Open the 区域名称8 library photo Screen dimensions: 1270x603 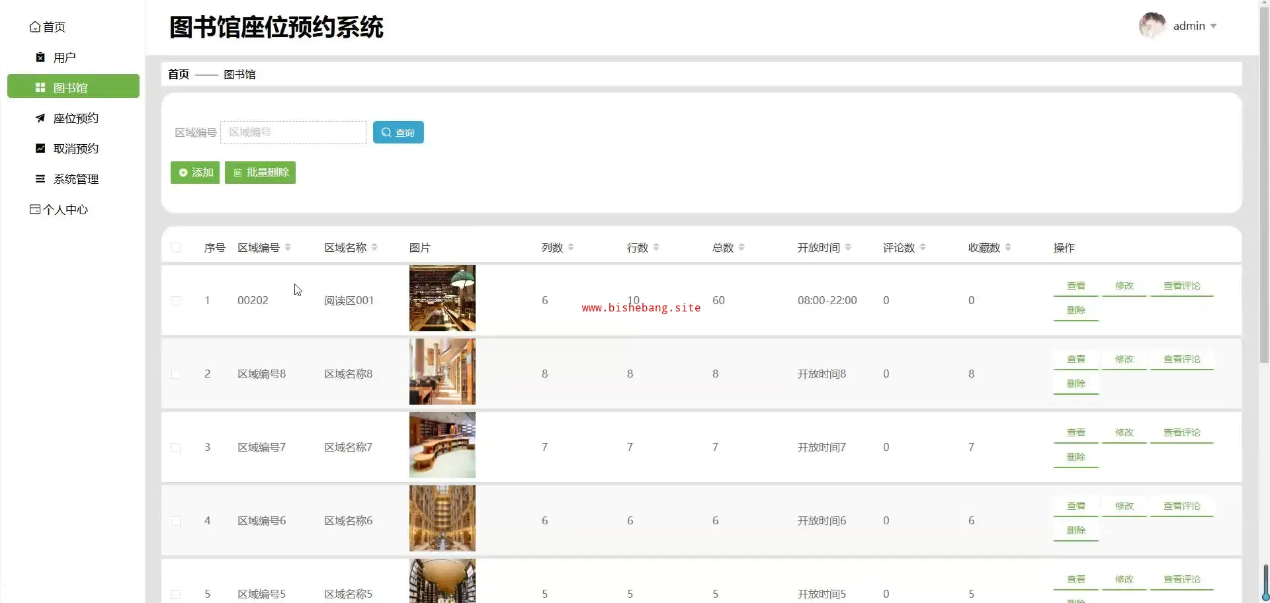443,372
